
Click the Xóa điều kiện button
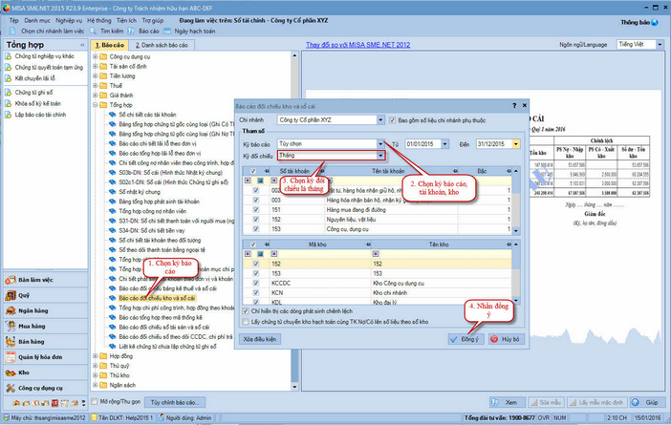click(x=260, y=339)
